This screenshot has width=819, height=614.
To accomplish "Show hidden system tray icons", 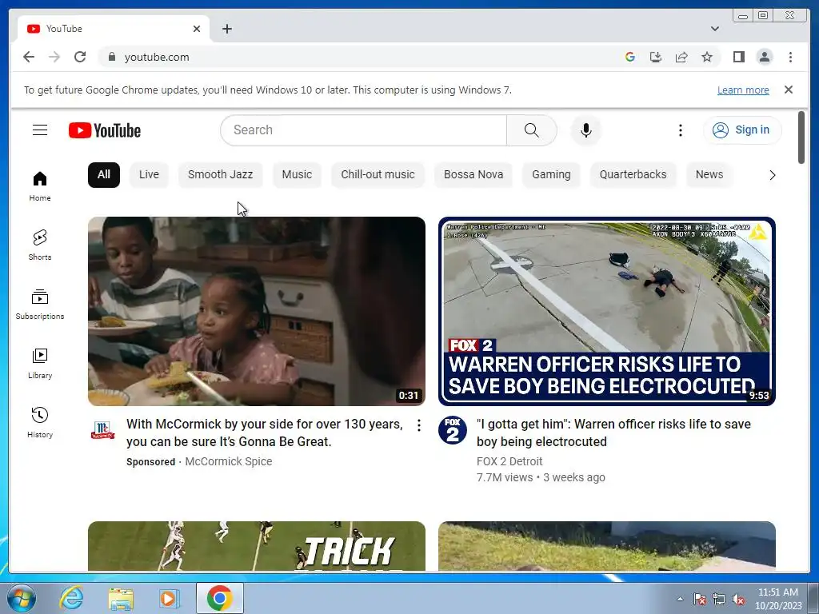I will coord(680,599).
